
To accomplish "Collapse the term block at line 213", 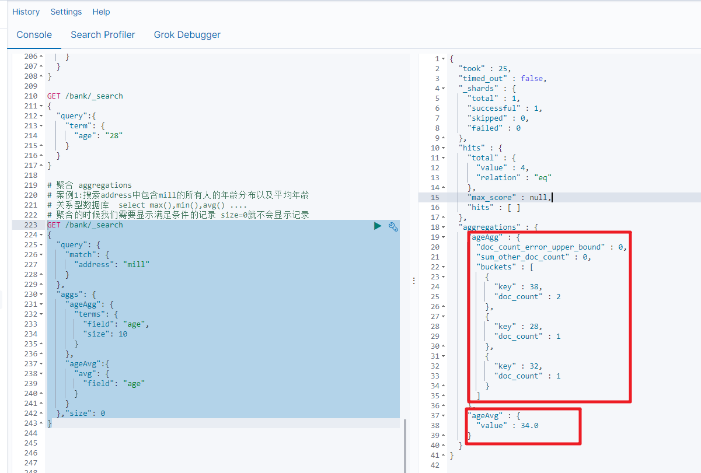I will click(41, 126).
